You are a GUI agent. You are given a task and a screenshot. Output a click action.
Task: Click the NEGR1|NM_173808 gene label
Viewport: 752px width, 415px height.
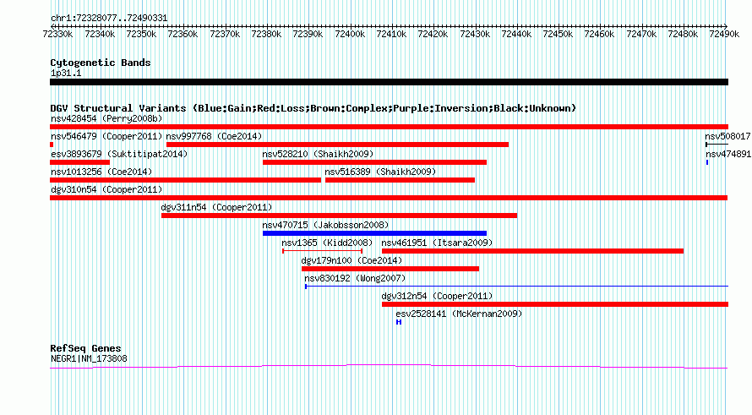pyautogui.click(x=89, y=358)
